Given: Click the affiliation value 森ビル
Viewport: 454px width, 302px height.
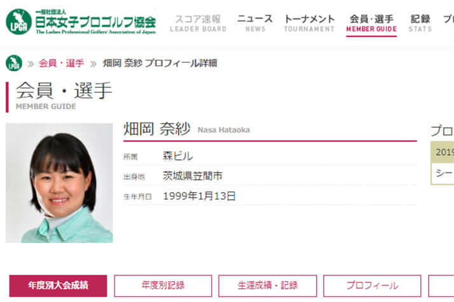Looking at the screenshot, I should pos(177,156).
